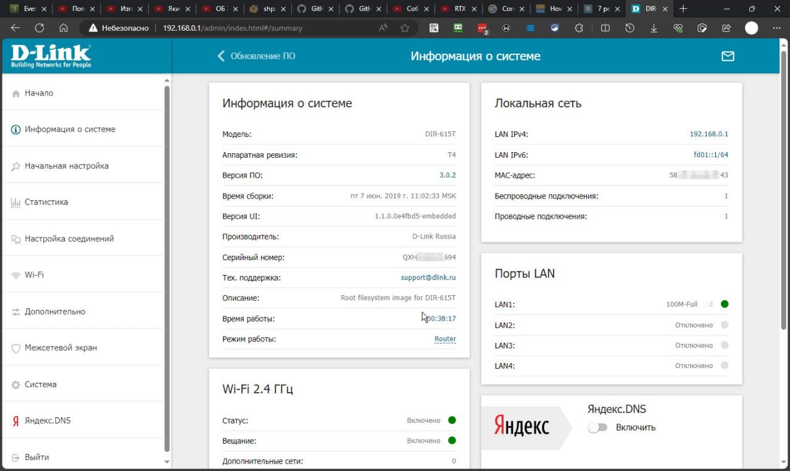Click model value DIR-615T

pyautogui.click(x=441, y=134)
